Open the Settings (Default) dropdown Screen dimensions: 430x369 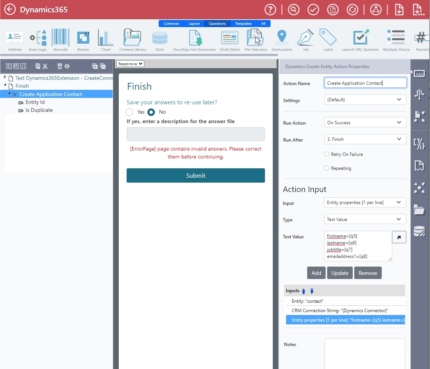click(365, 100)
